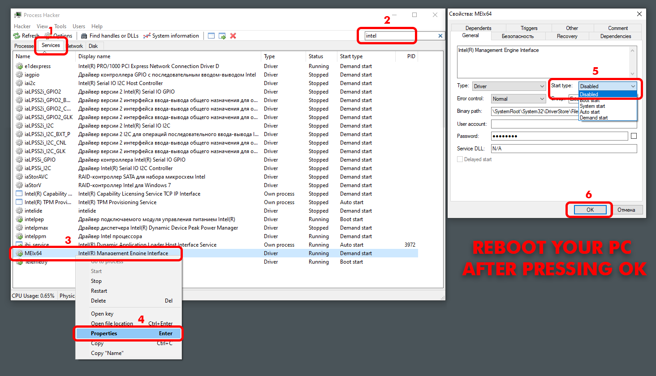This screenshot has height=376, width=656.
Task: Click the intelpep gear icon
Action: coord(19,219)
